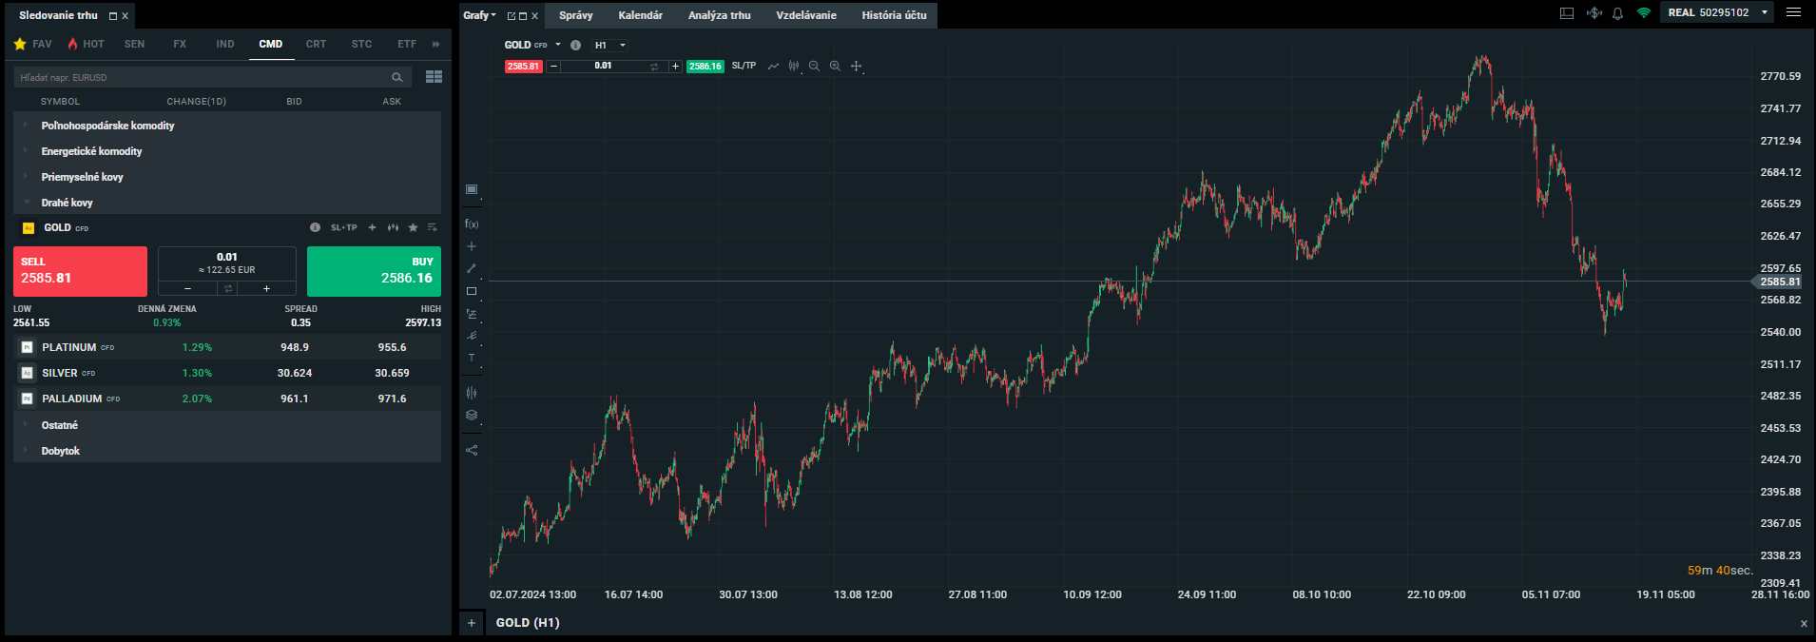Image resolution: width=1816 pixels, height=642 pixels.
Task: Click the red SELL 2585.81 button
Action: [80, 271]
